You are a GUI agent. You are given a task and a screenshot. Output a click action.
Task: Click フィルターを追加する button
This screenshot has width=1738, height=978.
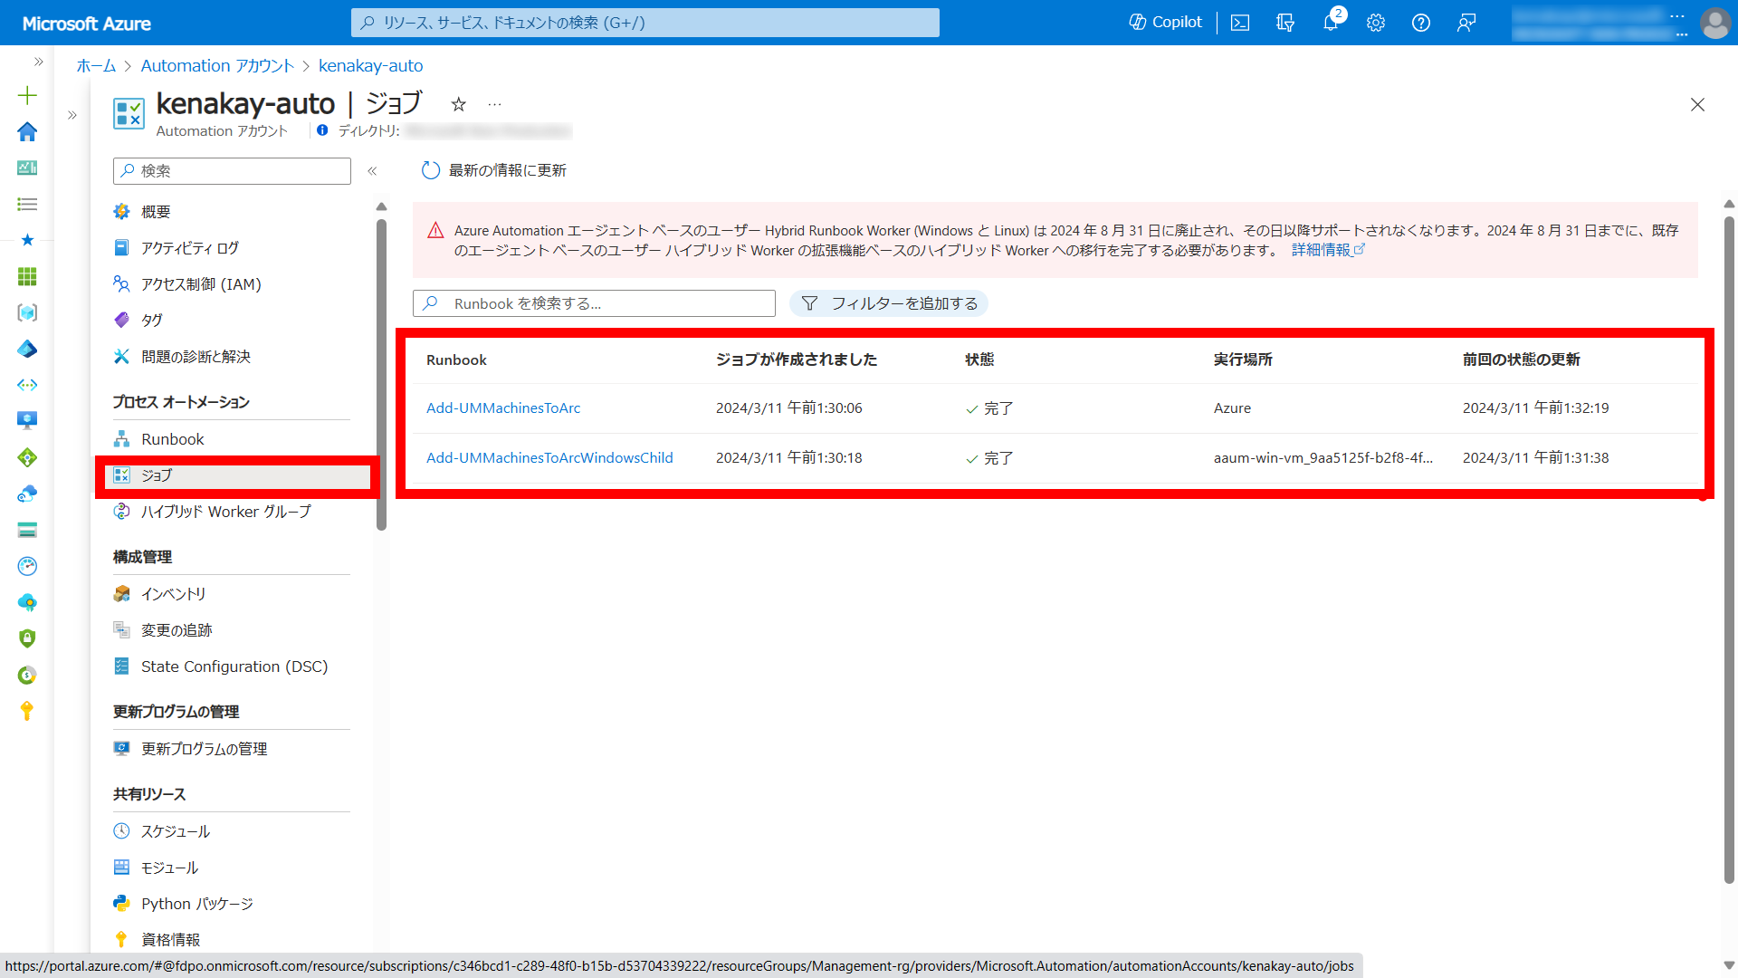pyautogui.click(x=888, y=303)
